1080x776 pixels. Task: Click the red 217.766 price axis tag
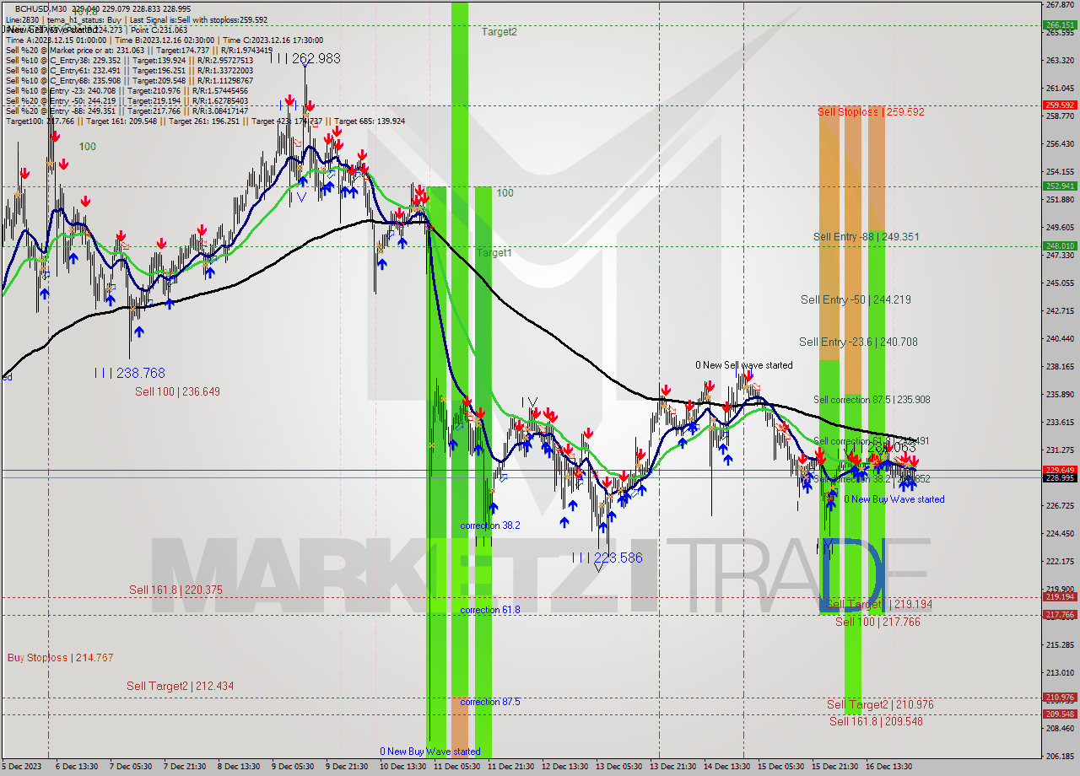[x=1060, y=615]
